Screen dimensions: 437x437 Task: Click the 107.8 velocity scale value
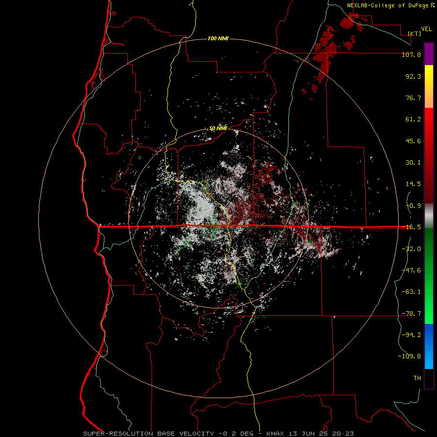[x=411, y=54]
